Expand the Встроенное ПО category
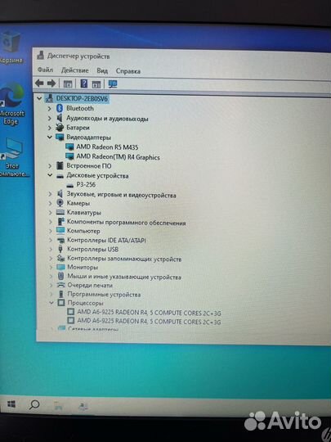Viewport: 331px width, 442px height. 50,165
